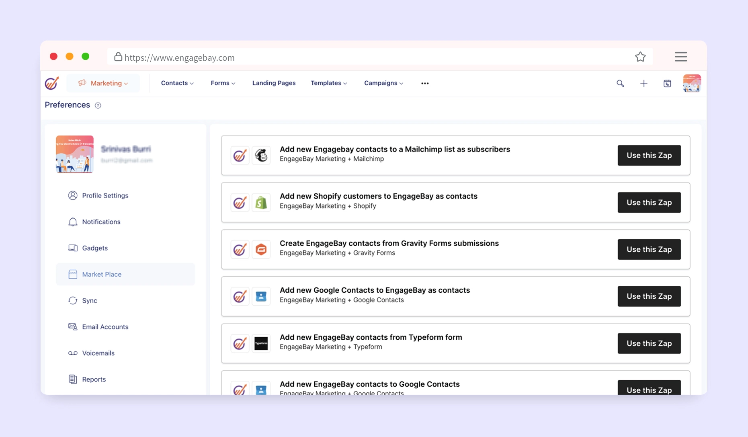Click 'EngageBay Marketing + Mailchimp' subtitle

click(x=332, y=159)
